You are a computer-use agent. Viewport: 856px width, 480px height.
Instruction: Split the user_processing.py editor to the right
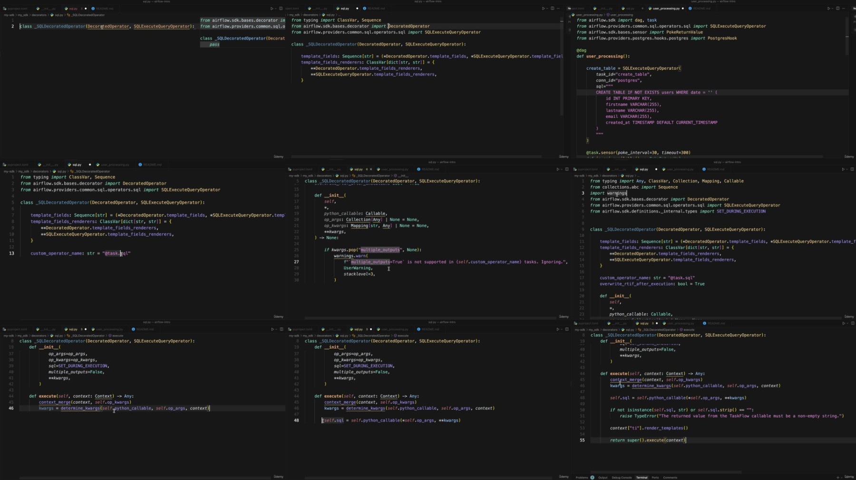pyautogui.click(x=838, y=9)
